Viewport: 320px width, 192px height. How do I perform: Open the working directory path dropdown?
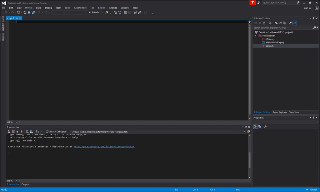coord(244,132)
